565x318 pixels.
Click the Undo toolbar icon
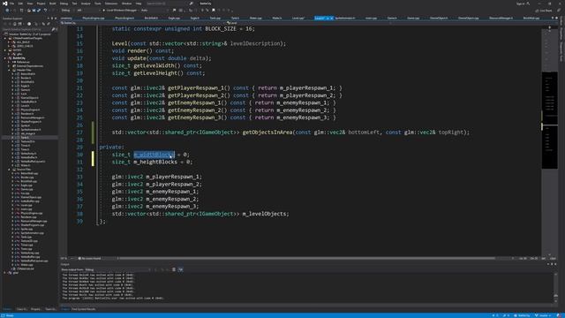coord(45,10)
